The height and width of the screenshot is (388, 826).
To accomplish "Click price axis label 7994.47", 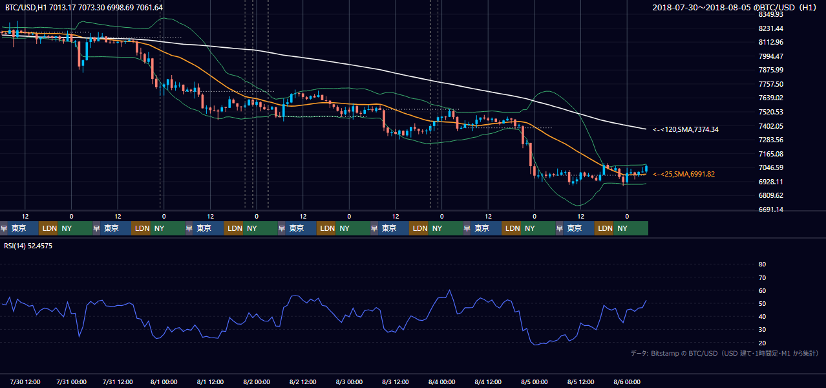I will [771, 56].
